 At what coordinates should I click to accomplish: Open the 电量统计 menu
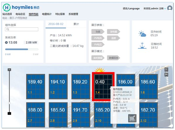click(x=47, y=14)
